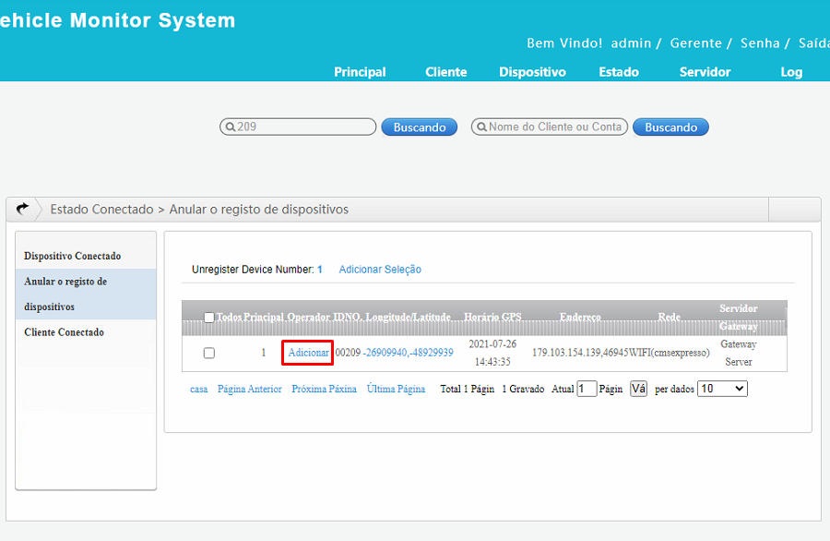Viewport: 830px width, 541px height.
Task: Toggle the Todos select-all checkbox
Action: click(x=209, y=318)
